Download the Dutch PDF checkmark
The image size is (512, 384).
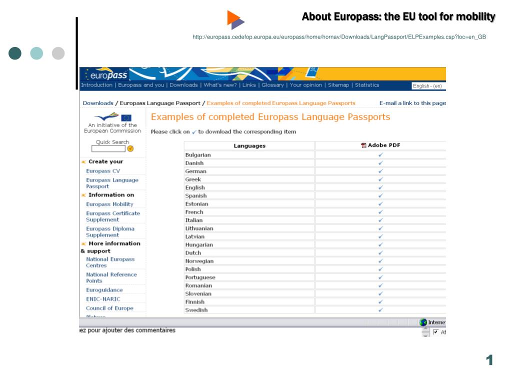point(380,252)
